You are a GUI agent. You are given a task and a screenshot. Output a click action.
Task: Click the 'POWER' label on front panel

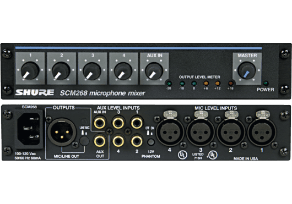click(x=266, y=90)
